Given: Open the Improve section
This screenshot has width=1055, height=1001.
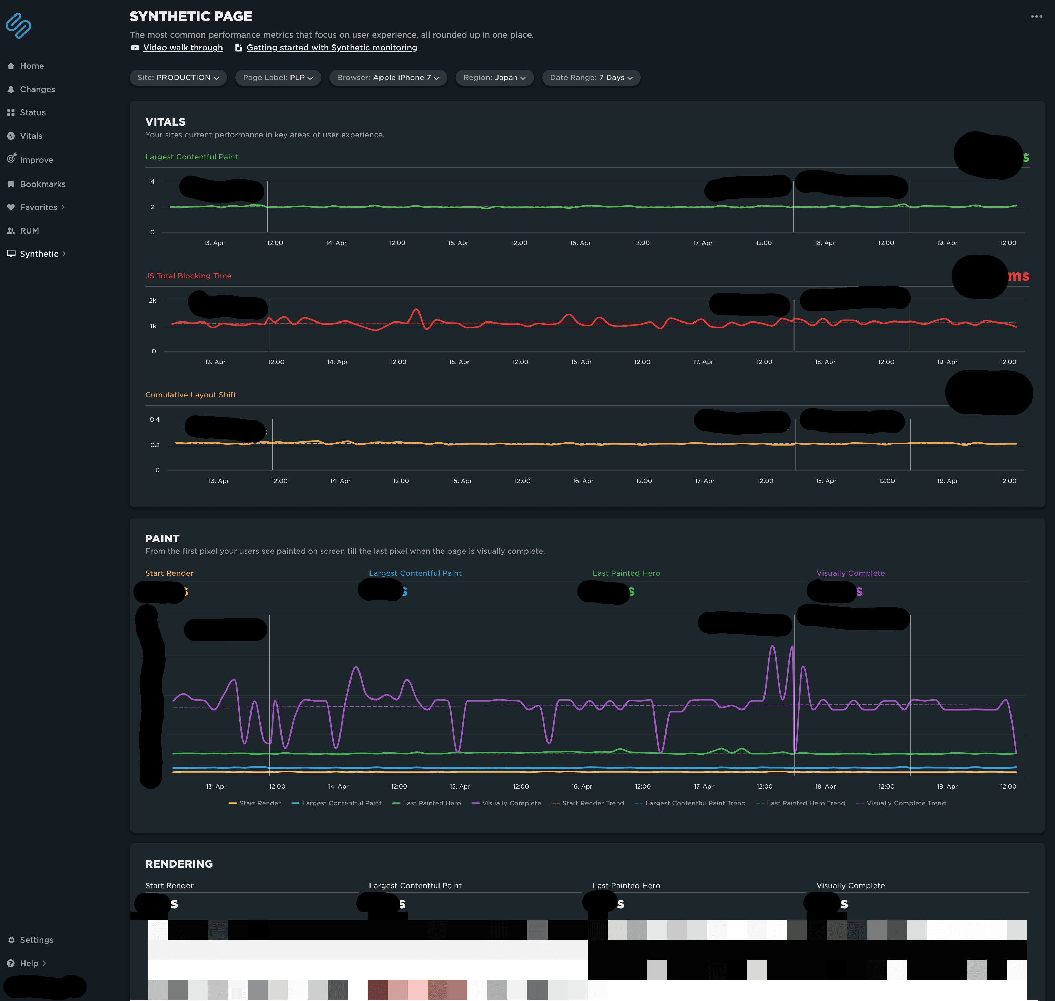Looking at the screenshot, I should tap(36, 160).
